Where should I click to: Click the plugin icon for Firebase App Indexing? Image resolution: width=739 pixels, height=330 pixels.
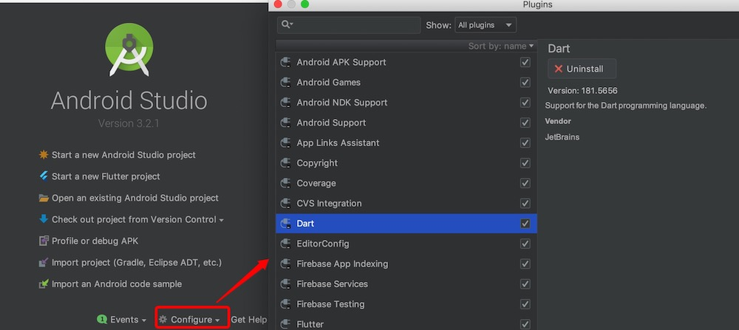pos(285,264)
